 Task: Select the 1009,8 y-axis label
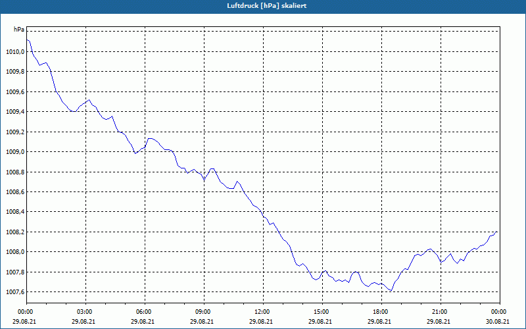point(15,72)
